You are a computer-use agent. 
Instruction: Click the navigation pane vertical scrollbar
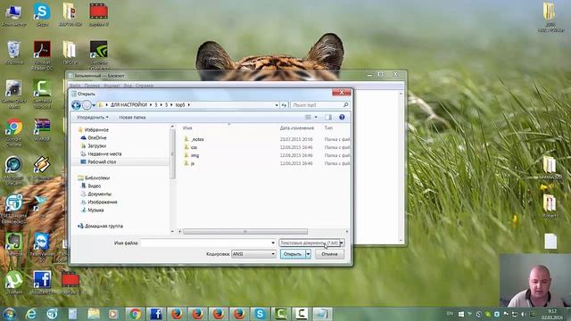pos(172,154)
